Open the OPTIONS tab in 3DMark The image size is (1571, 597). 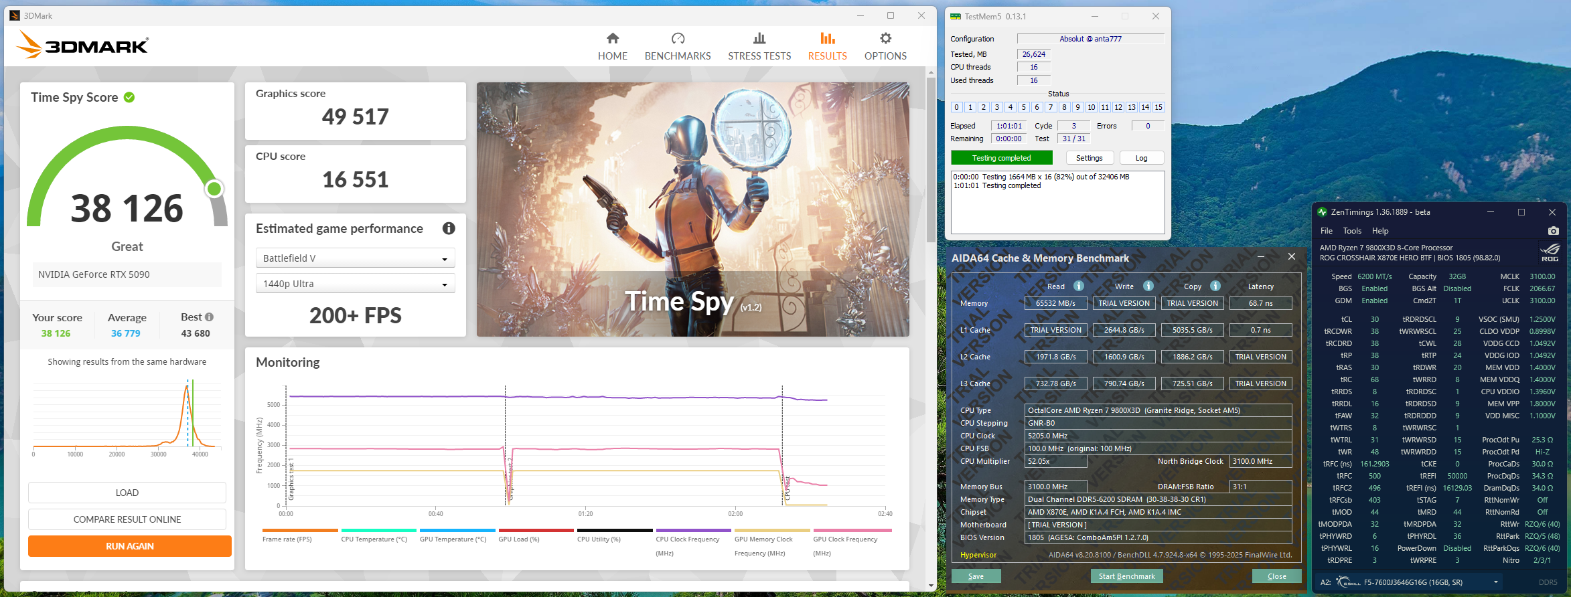(x=885, y=47)
